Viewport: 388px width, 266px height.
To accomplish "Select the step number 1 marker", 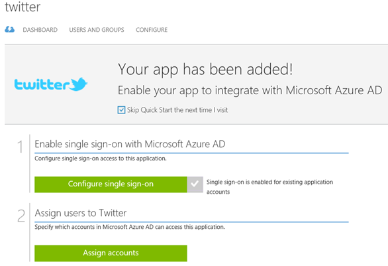I will [x=20, y=147].
